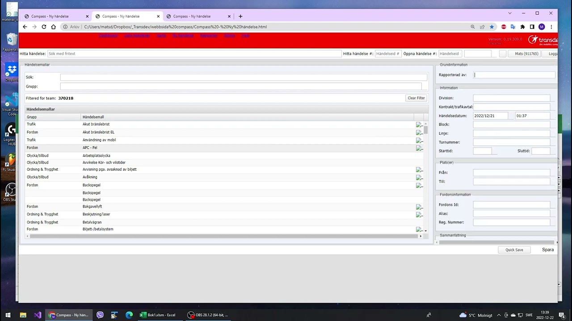Viewport: 572px width, 321px height.
Task: Select the APC - Fel template row
Action: pyautogui.click(x=224, y=148)
